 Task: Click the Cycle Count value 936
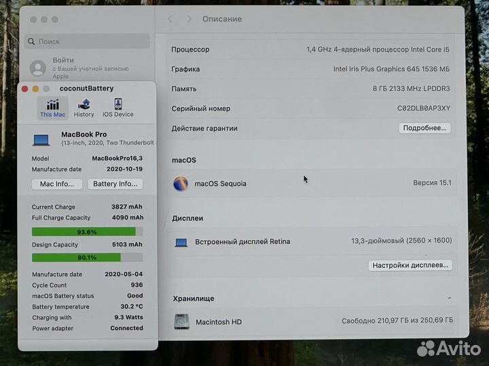(137, 285)
